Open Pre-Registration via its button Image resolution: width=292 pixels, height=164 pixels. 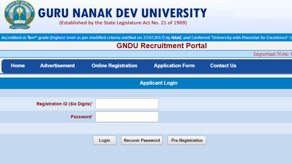tap(187, 140)
